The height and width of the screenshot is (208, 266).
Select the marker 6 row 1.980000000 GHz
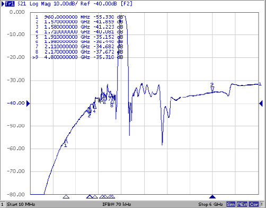click(x=79, y=42)
